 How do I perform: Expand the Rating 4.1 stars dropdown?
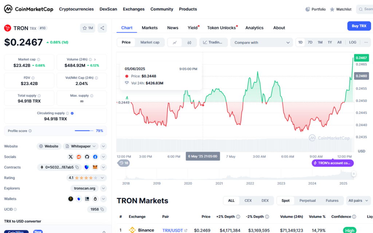click(86, 178)
